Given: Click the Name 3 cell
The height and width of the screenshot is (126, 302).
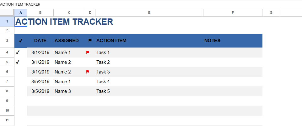Looking at the screenshot, I should click(x=63, y=91).
